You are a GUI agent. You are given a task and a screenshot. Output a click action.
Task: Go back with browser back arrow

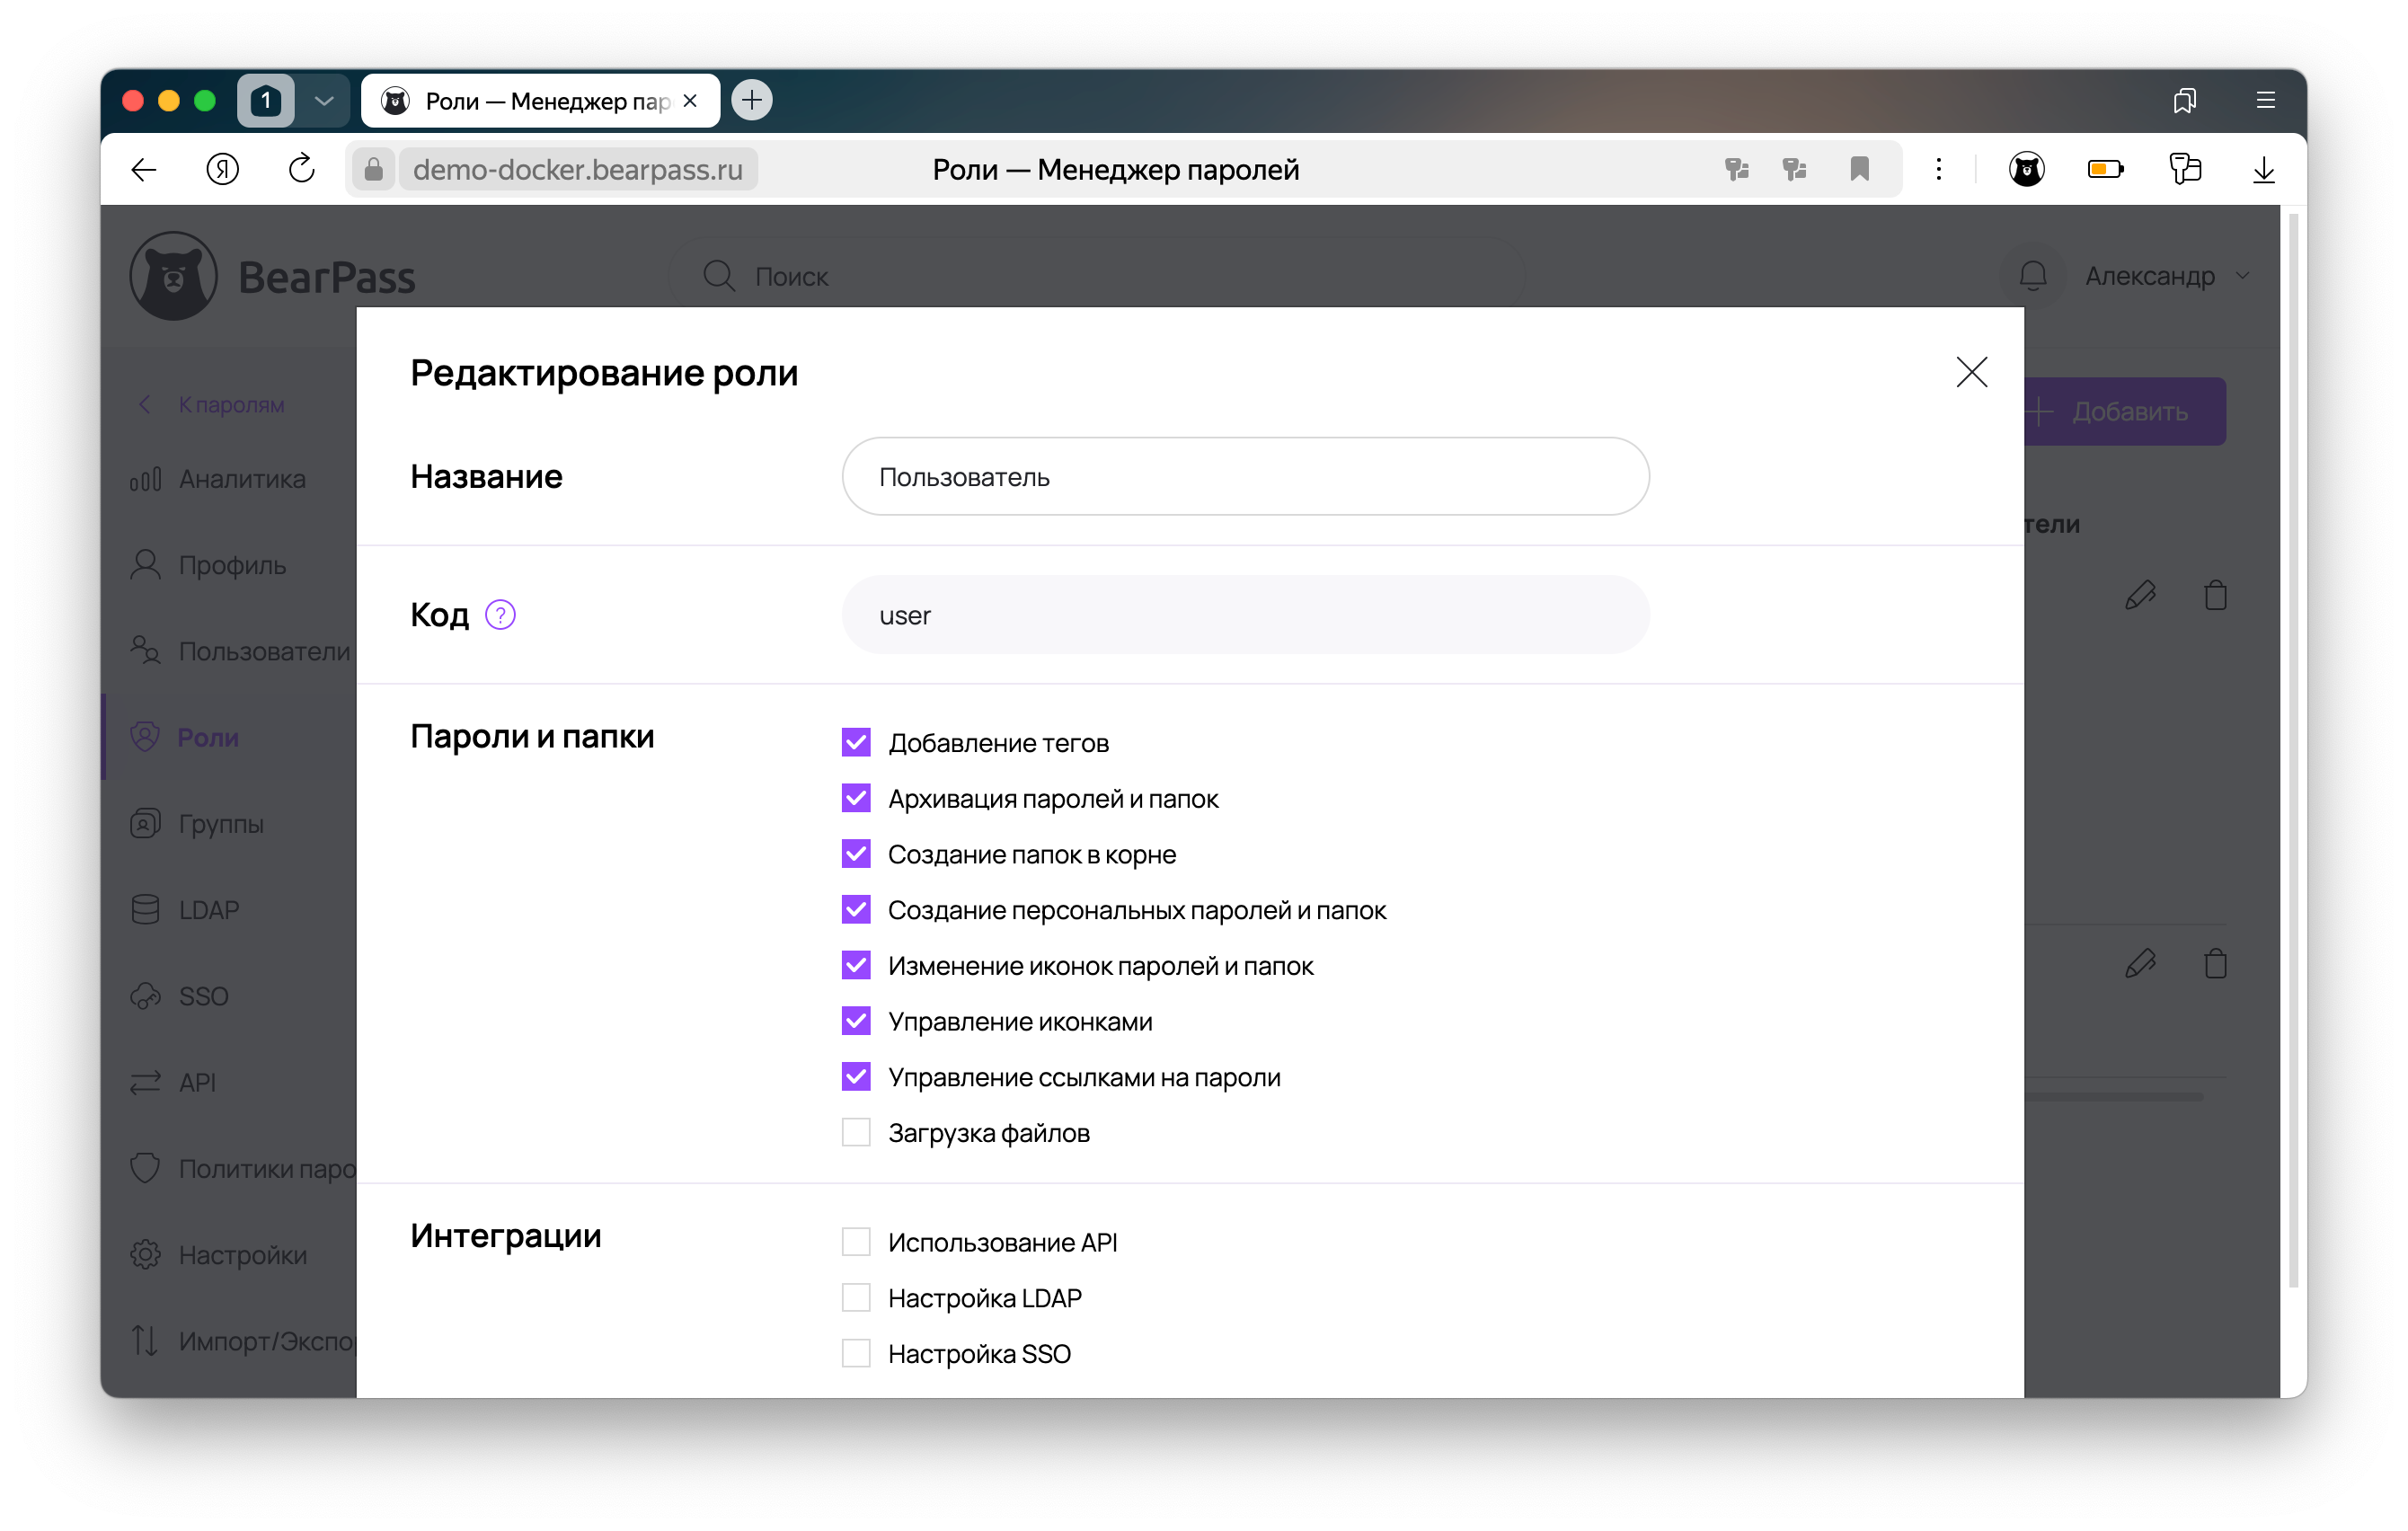pos(145,170)
